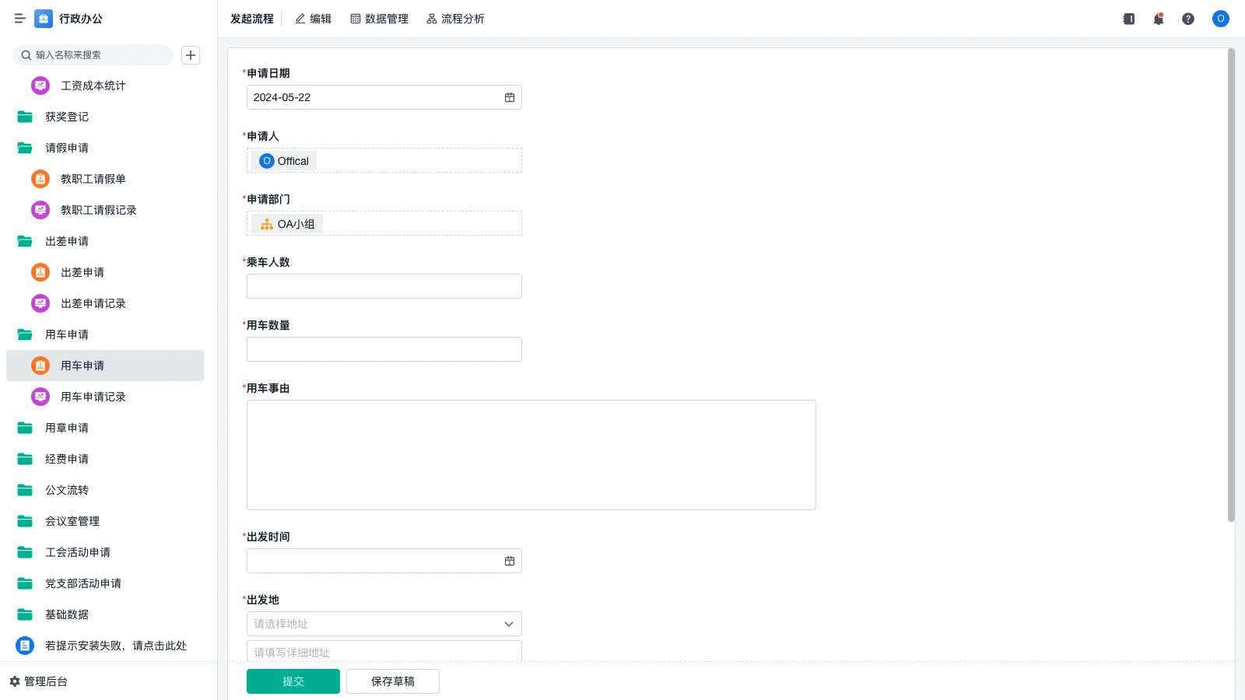Collapse the 请假申请 folder
This screenshot has width=1245, height=700.
pyautogui.click(x=105, y=148)
